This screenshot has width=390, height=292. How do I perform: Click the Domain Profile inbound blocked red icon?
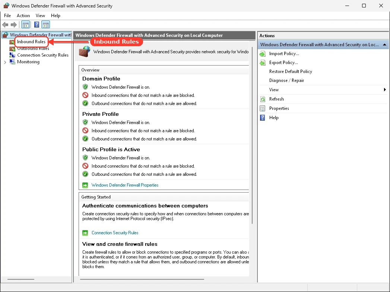85,95
